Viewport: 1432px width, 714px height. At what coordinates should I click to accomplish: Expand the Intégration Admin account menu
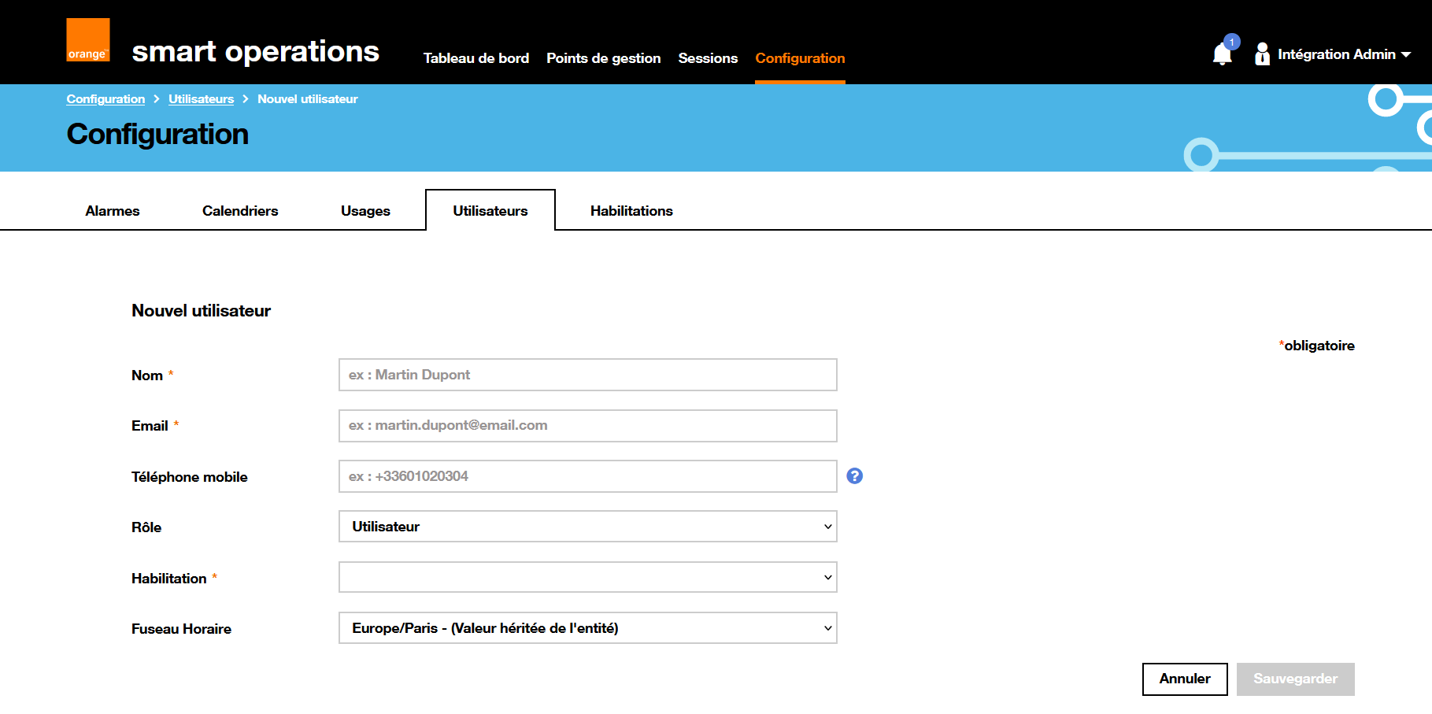(1344, 54)
